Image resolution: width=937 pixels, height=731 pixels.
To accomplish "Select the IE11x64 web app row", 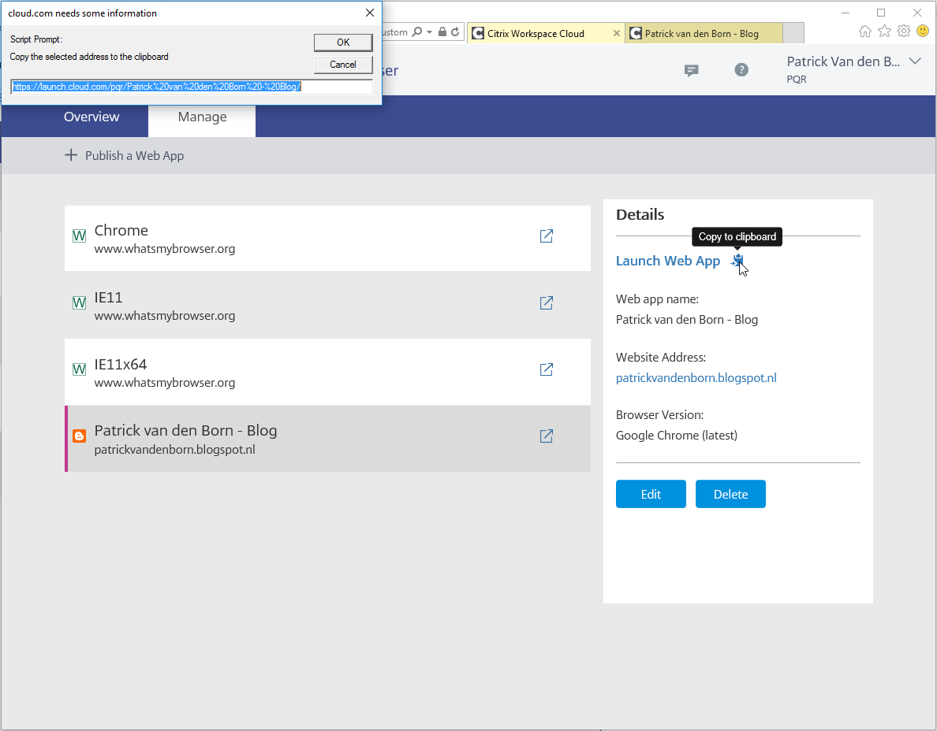I will pyautogui.click(x=327, y=372).
